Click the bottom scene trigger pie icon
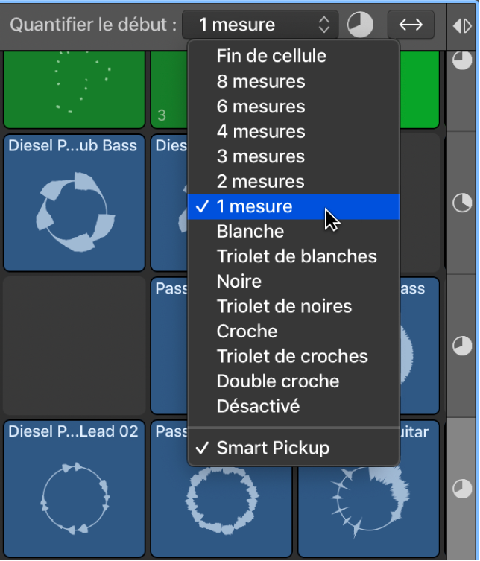The height and width of the screenshot is (561, 480). (x=463, y=489)
